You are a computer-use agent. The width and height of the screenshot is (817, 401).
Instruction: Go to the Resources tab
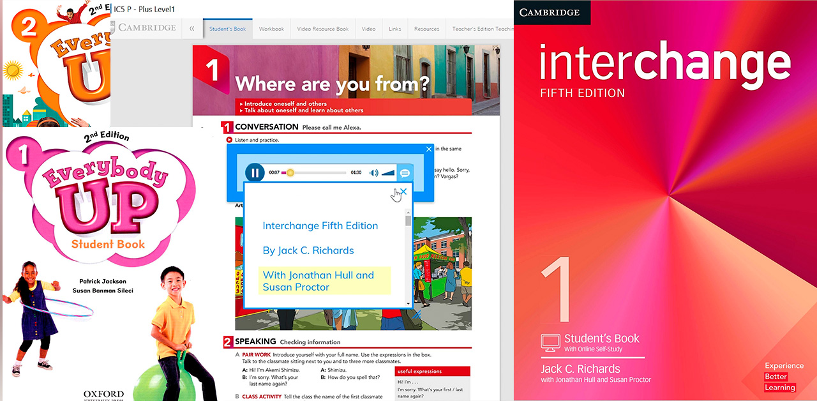point(426,29)
